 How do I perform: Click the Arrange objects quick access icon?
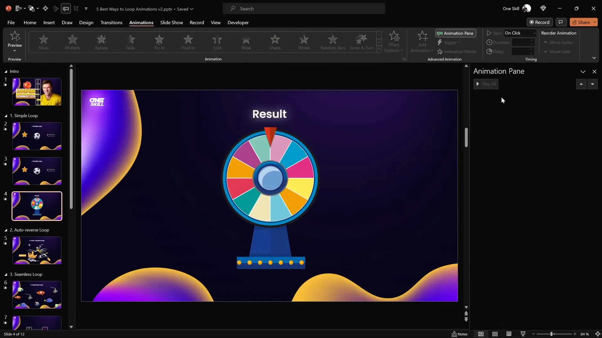click(x=31, y=8)
